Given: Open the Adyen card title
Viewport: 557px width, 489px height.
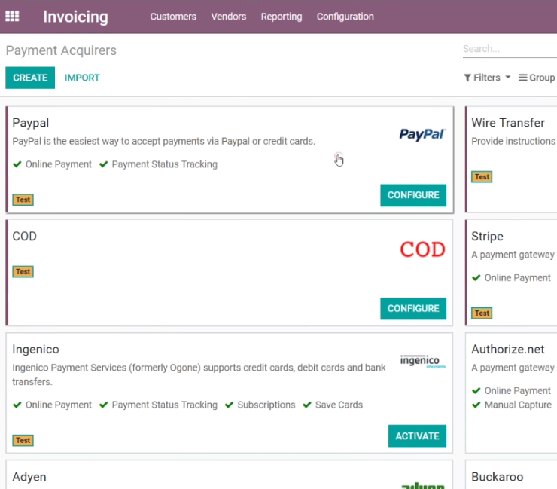Looking at the screenshot, I should tap(29, 476).
